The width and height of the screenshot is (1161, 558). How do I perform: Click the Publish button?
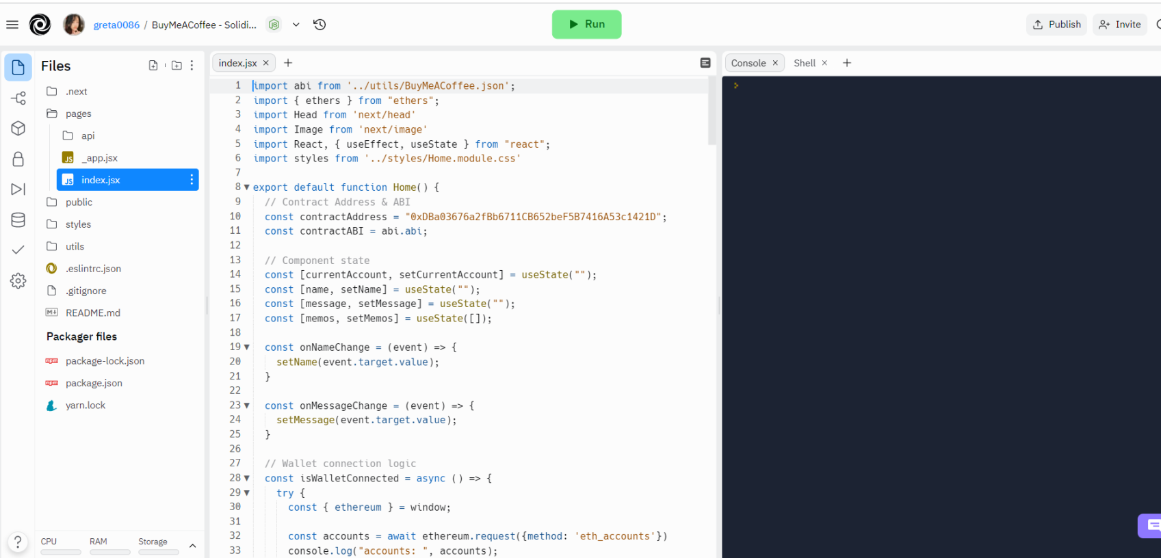(1056, 25)
